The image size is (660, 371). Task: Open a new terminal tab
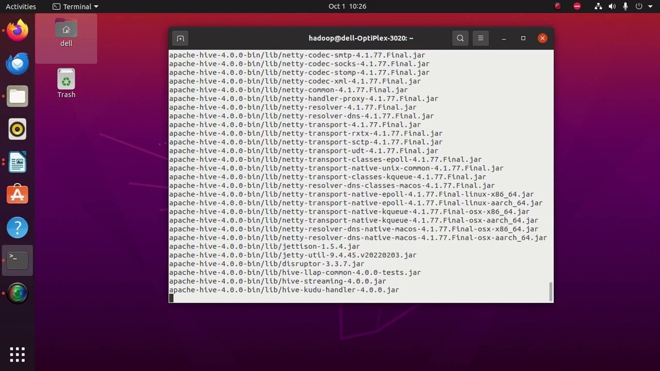click(x=180, y=38)
